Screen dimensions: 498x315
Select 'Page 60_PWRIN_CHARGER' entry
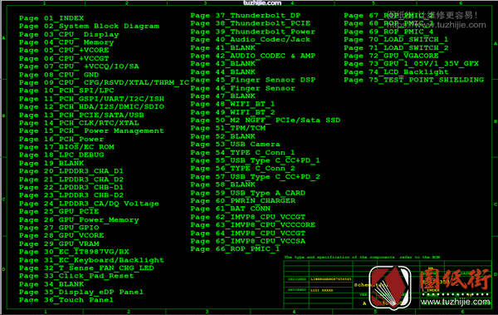(x=243, y=201)
